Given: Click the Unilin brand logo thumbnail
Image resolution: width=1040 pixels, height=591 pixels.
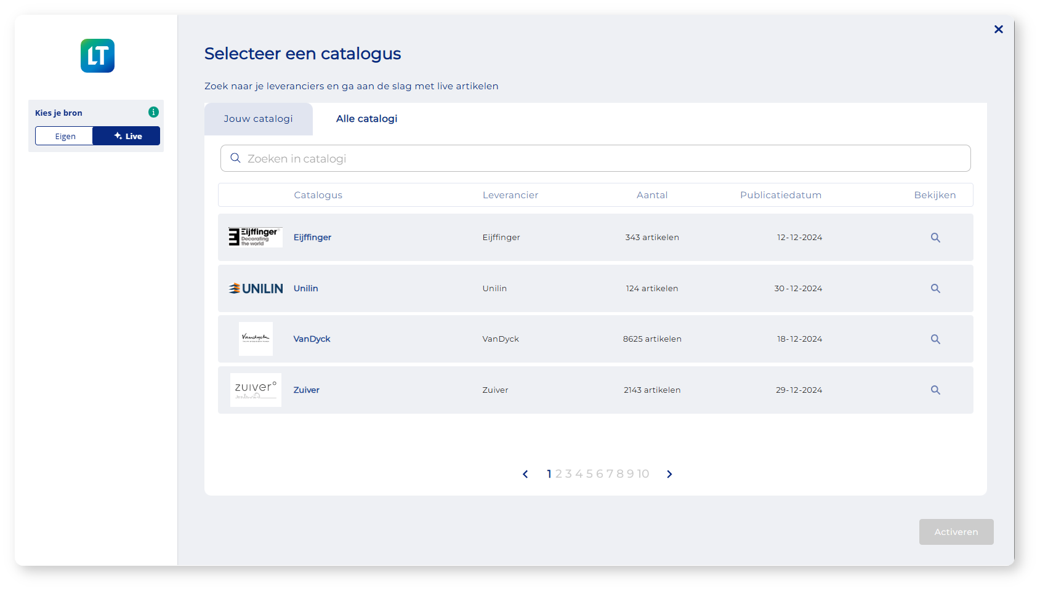Looking at the screenshot, I should coord(255,288).
